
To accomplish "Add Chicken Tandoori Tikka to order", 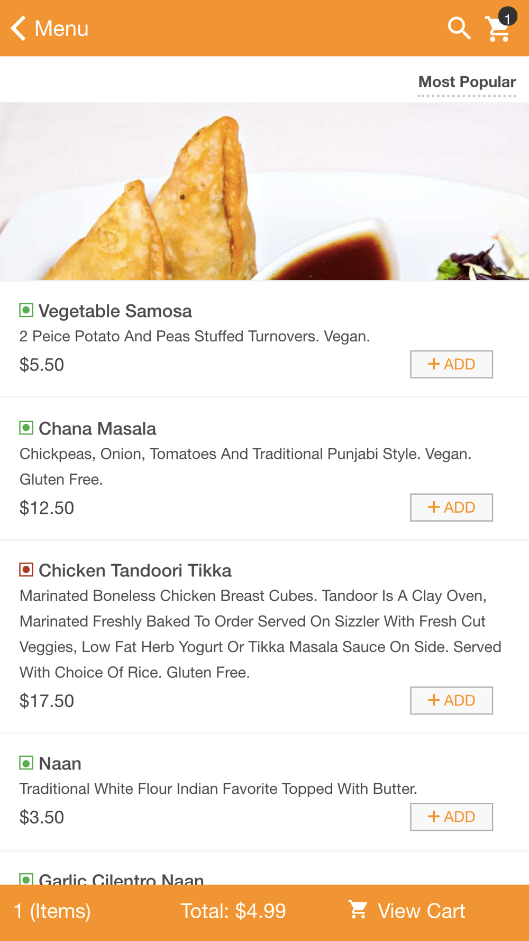I will (x=451, y=700).
